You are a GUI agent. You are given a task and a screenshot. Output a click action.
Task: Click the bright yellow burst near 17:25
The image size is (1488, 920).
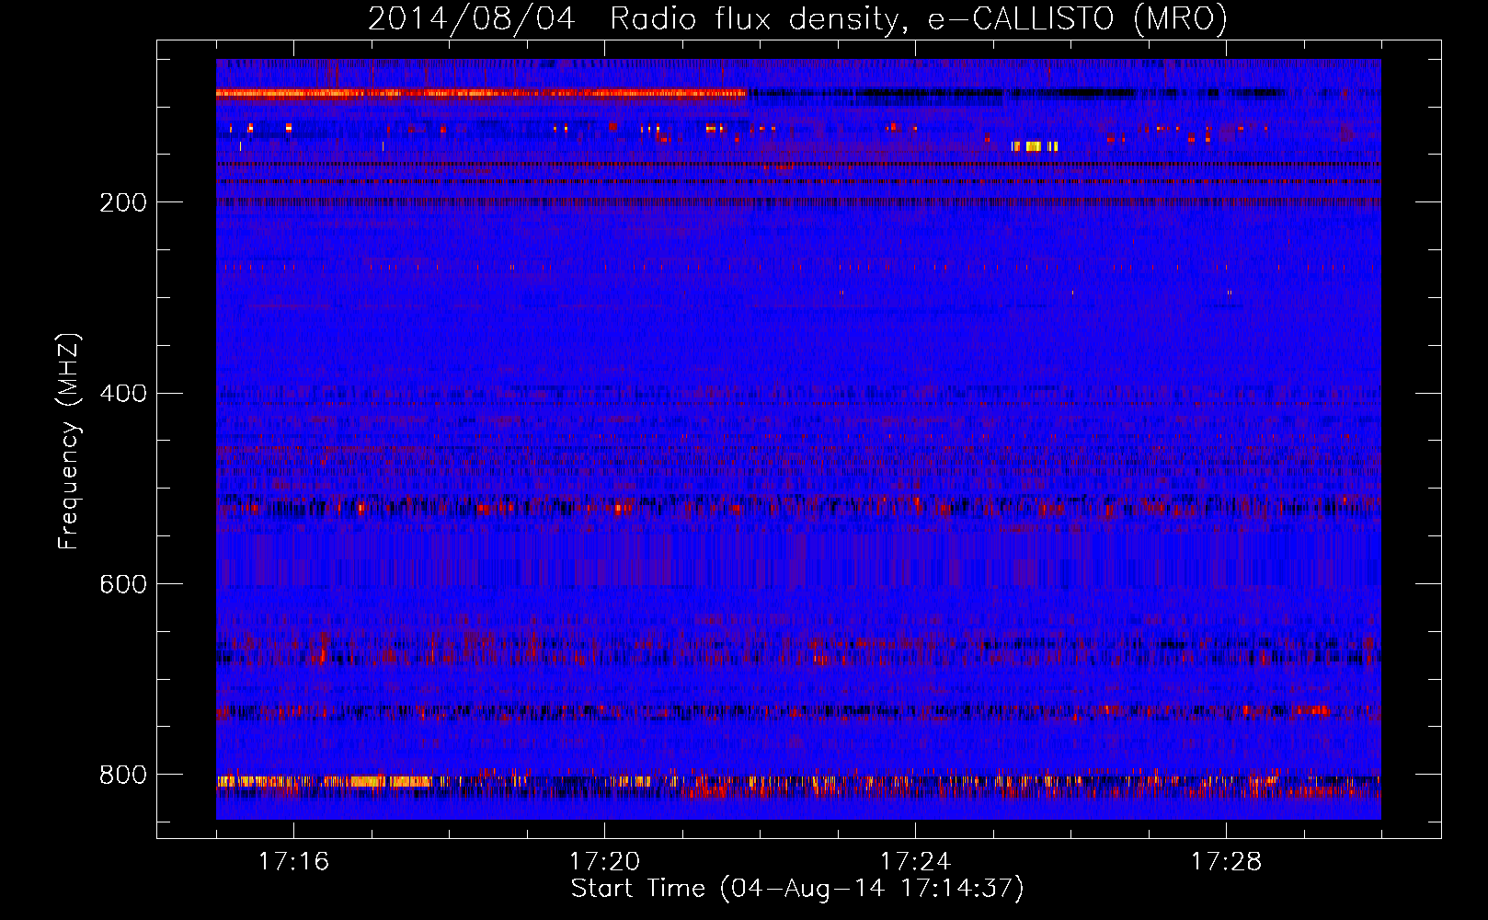coord(1035,146)
